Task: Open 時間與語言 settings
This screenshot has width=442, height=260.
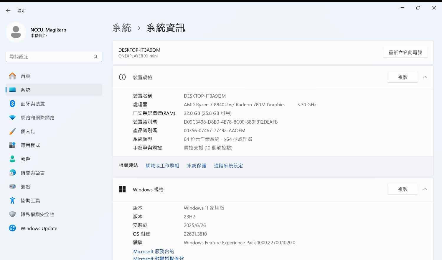Action: coord(54,173)
